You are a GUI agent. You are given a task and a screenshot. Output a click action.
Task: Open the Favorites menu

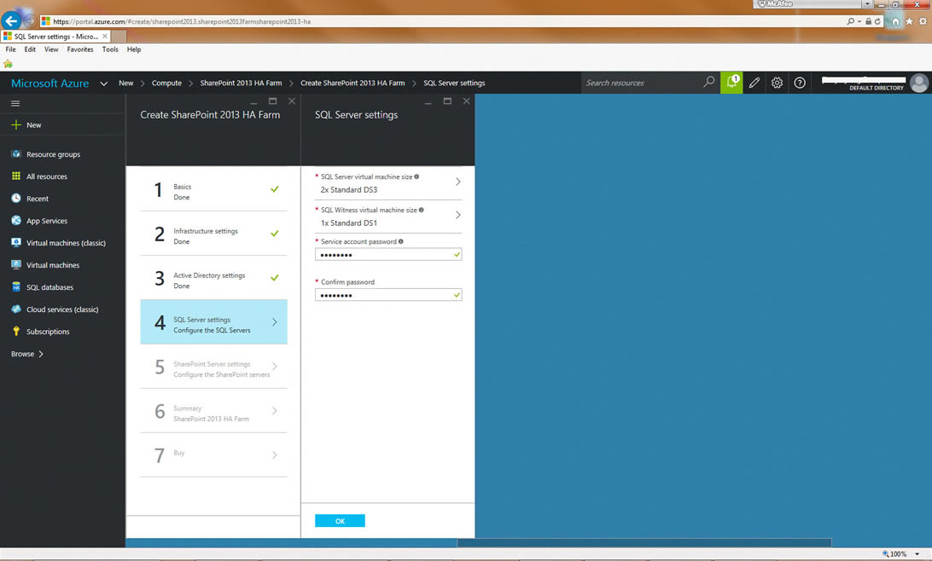pyautogui.click(x=80, y=49)
